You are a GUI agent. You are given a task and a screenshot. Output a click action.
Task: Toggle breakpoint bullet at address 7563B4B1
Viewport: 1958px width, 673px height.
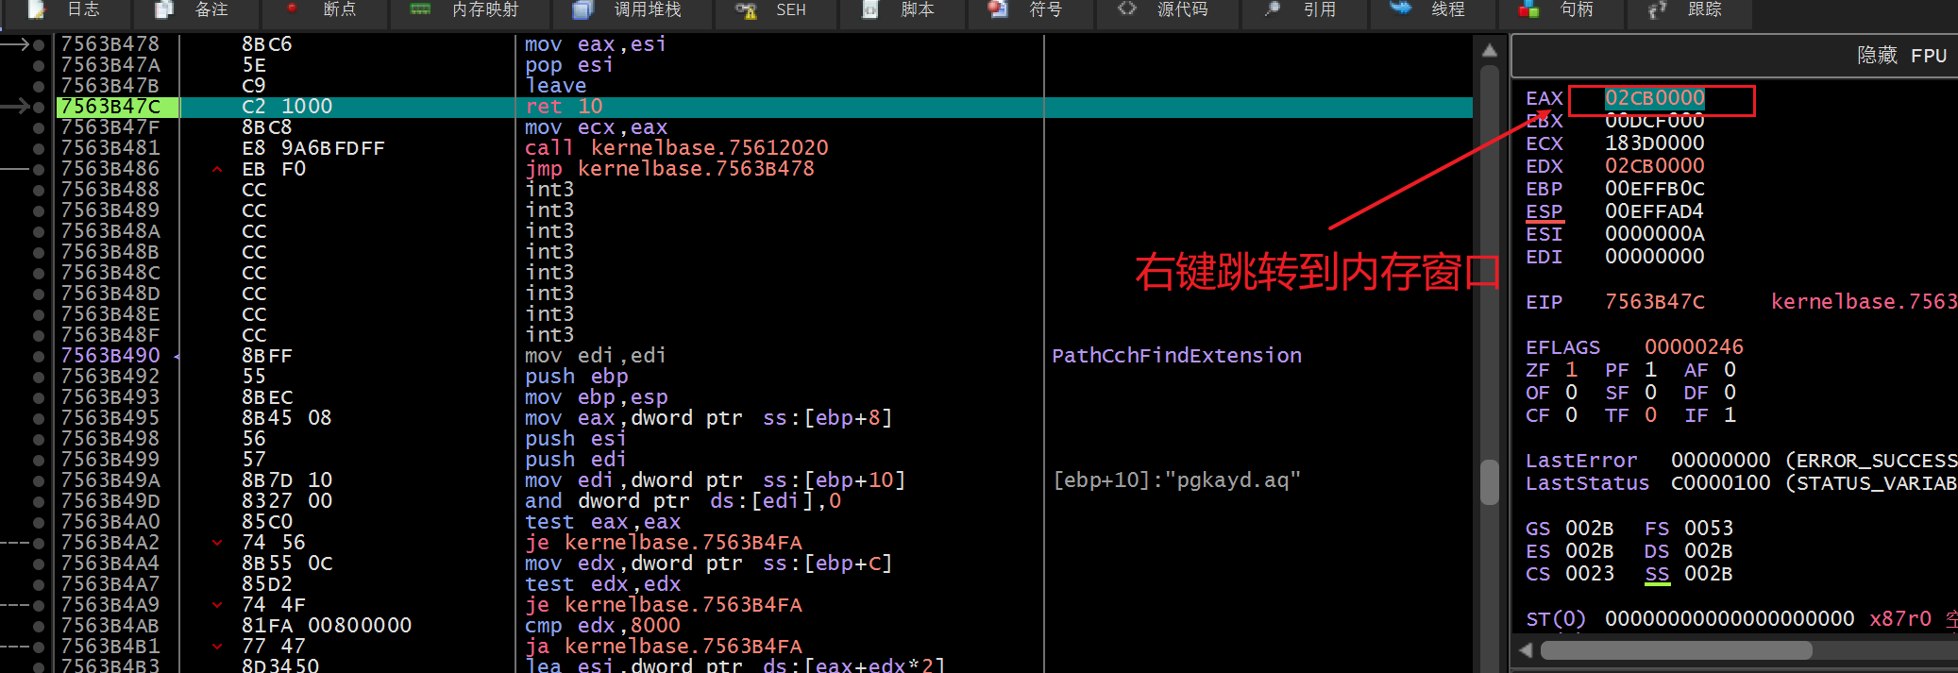click(39, 647)
